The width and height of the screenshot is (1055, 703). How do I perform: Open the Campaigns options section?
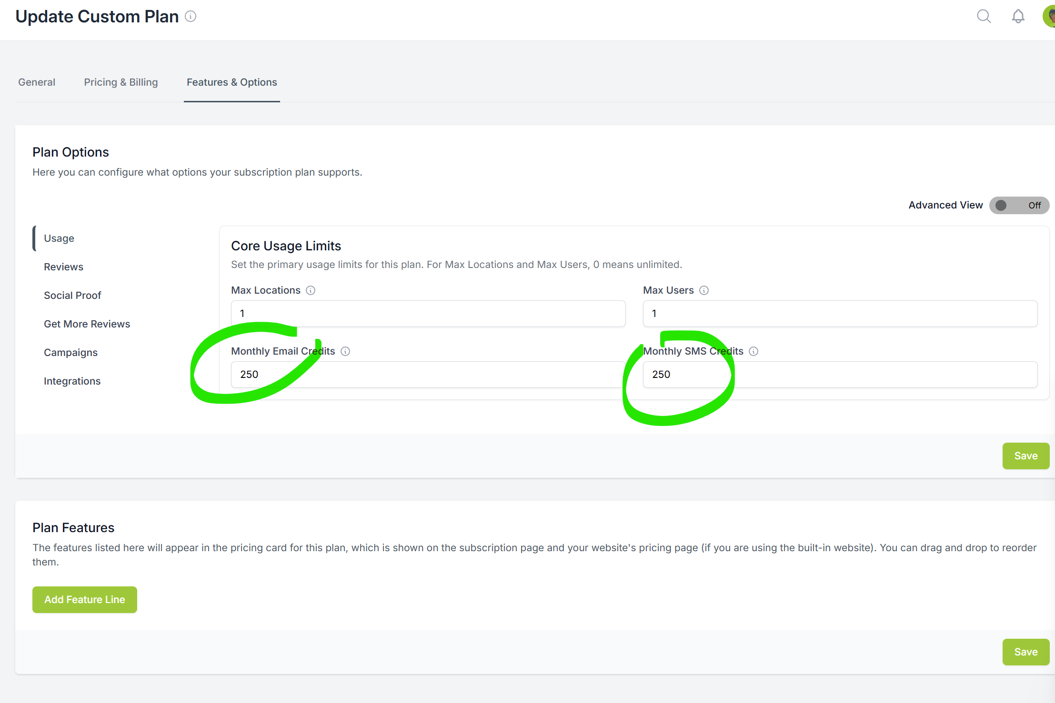click(x=70, y=353)
